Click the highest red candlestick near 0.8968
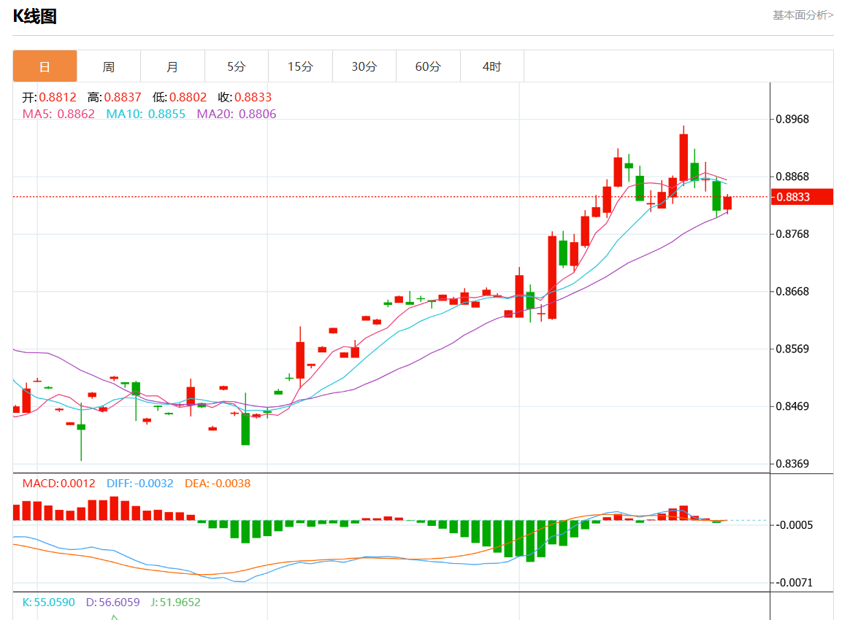The image size is (842, 620). click(x=684, y=157)
